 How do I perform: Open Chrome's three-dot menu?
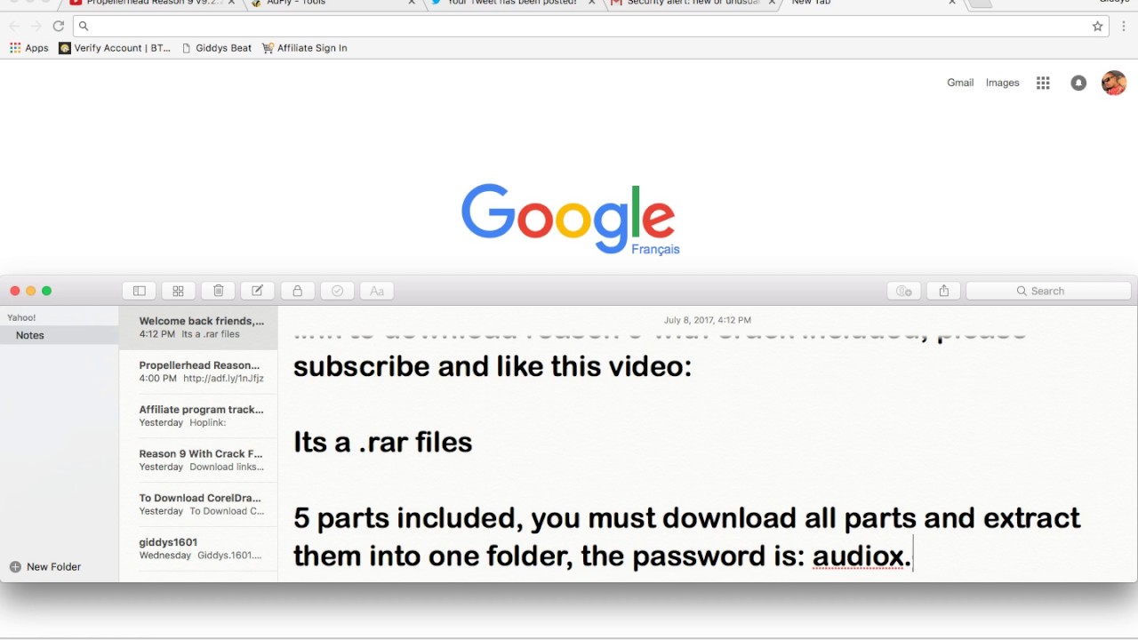coord(1124,26)
